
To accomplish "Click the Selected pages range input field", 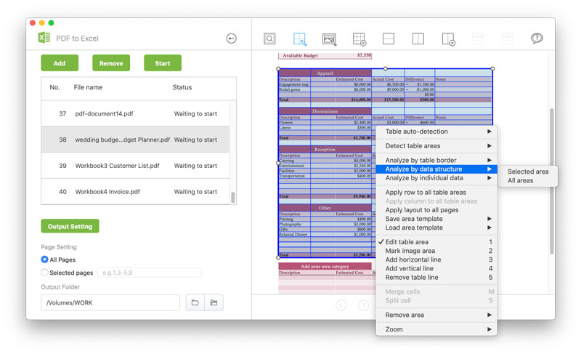I will tap(150, 273).
